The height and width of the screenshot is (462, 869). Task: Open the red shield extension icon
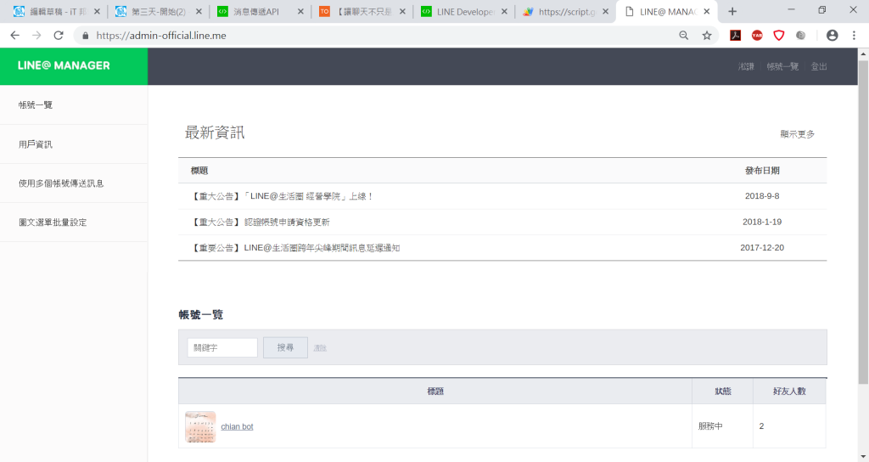[x=779, y=36]
